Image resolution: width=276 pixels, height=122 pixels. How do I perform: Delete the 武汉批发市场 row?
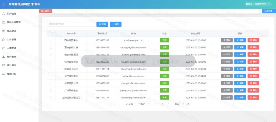[x=253, y=76]
